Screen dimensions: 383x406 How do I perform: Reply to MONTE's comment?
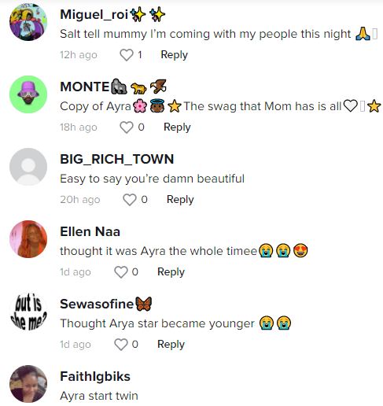(177, 127)
